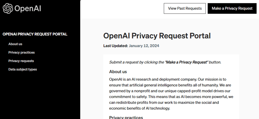259x119 pixels.
Task: Open Privacy practices in the sidebar navigation
Action: pos(22,53)
